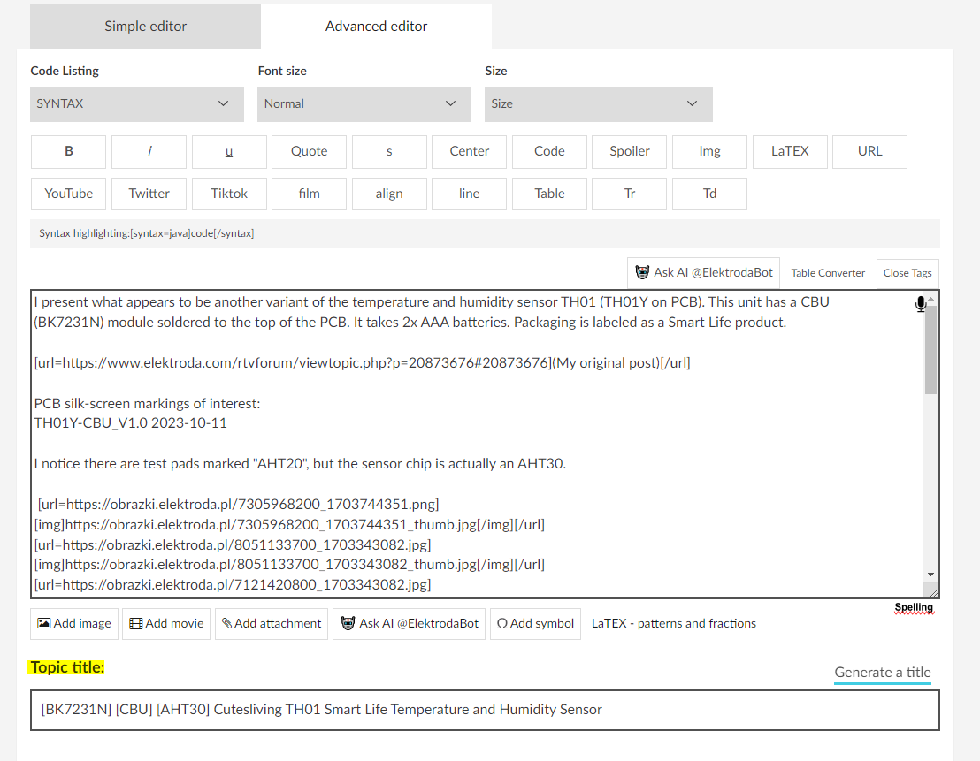Apply underline with the u button
Screen dimensions: 980x761
[x=229, y=151]
